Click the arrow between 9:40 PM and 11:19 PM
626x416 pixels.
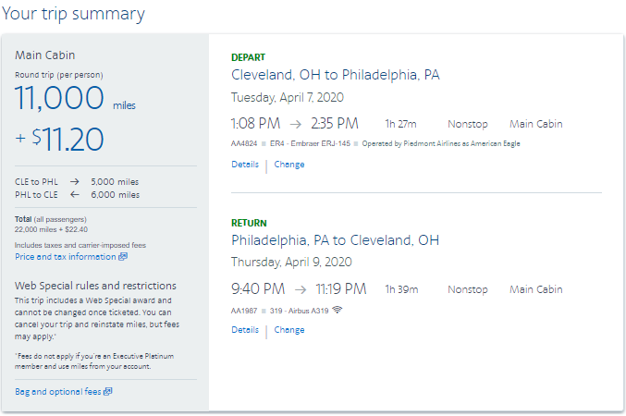(x=301, y=290)
